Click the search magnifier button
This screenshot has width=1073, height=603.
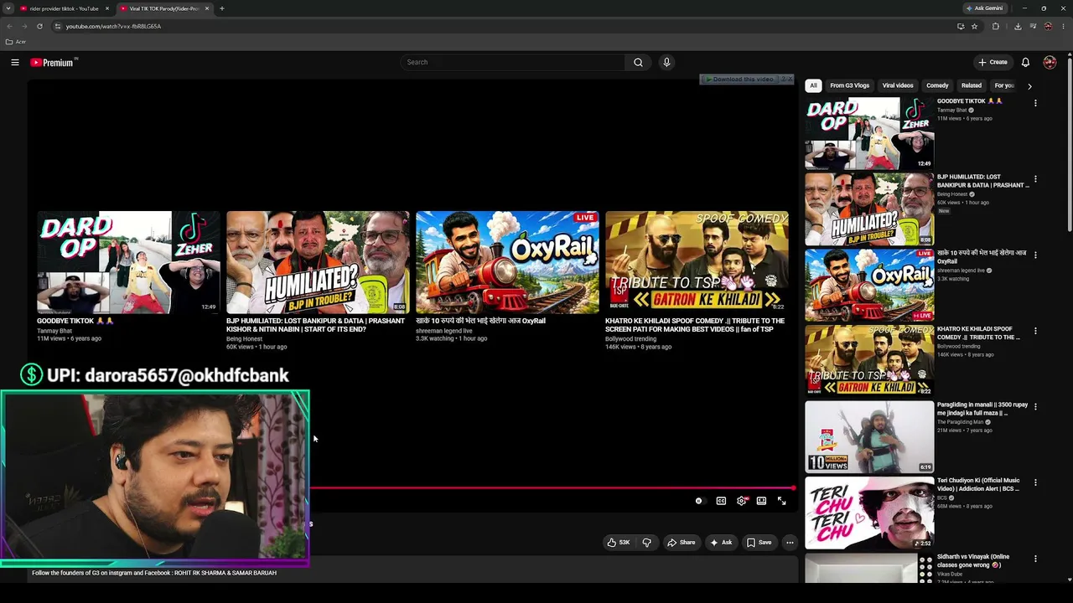coord(638,62)
